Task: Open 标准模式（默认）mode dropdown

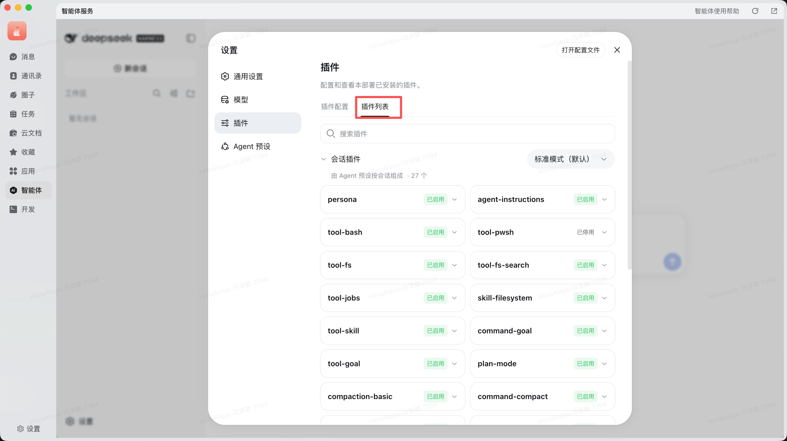Action: 571,159
